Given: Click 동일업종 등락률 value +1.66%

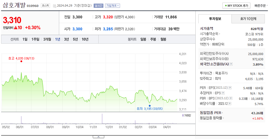Looking at the screenshot, I should click(x=258, y=118).
